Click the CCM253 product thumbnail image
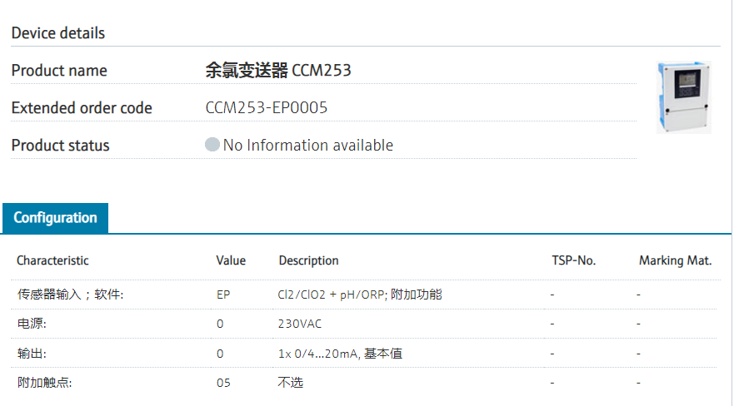The image size is (734, 406). pyautogui.click(x=683, y=97)
